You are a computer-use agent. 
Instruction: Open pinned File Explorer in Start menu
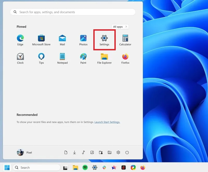point(104,59)
